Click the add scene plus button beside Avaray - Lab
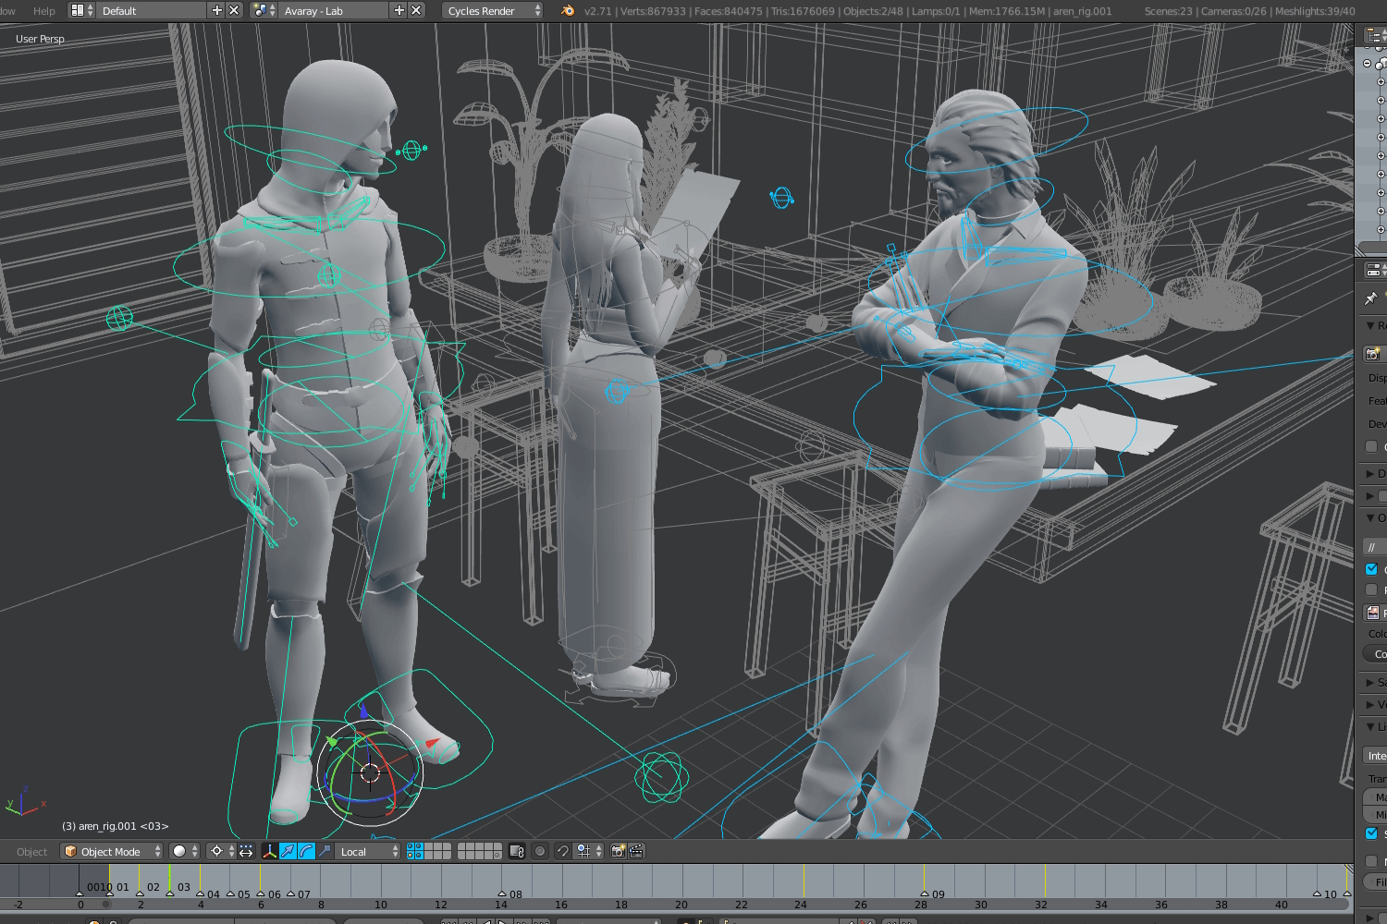This screenshot has width=1387, height=924. (x=399, y=10)
